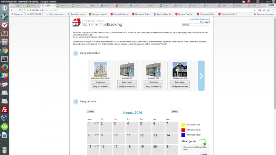This screenshot has width=276, height=155.
Task: Open ALEXIS DRAPE bookmark
Action: coord(34,14)
